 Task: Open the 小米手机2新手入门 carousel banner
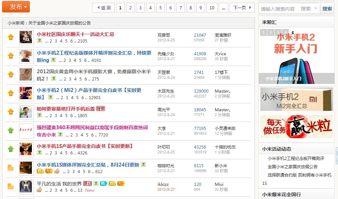[296, 56]
